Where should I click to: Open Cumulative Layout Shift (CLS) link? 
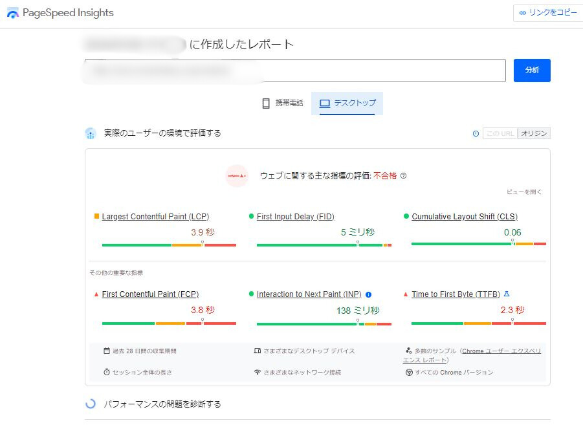465,217
